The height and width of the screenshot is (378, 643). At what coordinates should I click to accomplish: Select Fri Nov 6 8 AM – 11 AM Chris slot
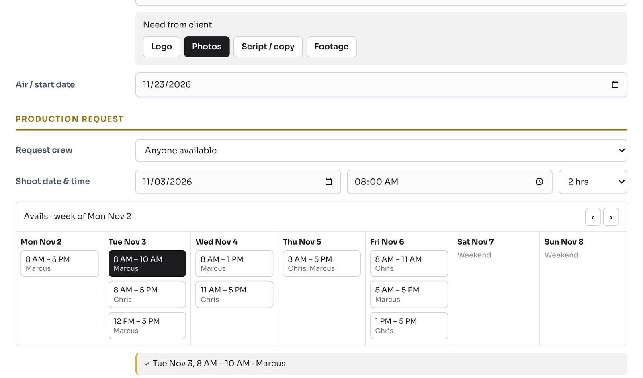coord(409,264)
